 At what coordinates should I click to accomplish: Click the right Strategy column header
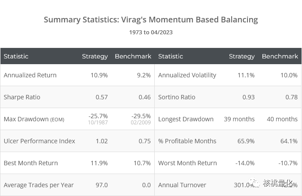point(241,56)
